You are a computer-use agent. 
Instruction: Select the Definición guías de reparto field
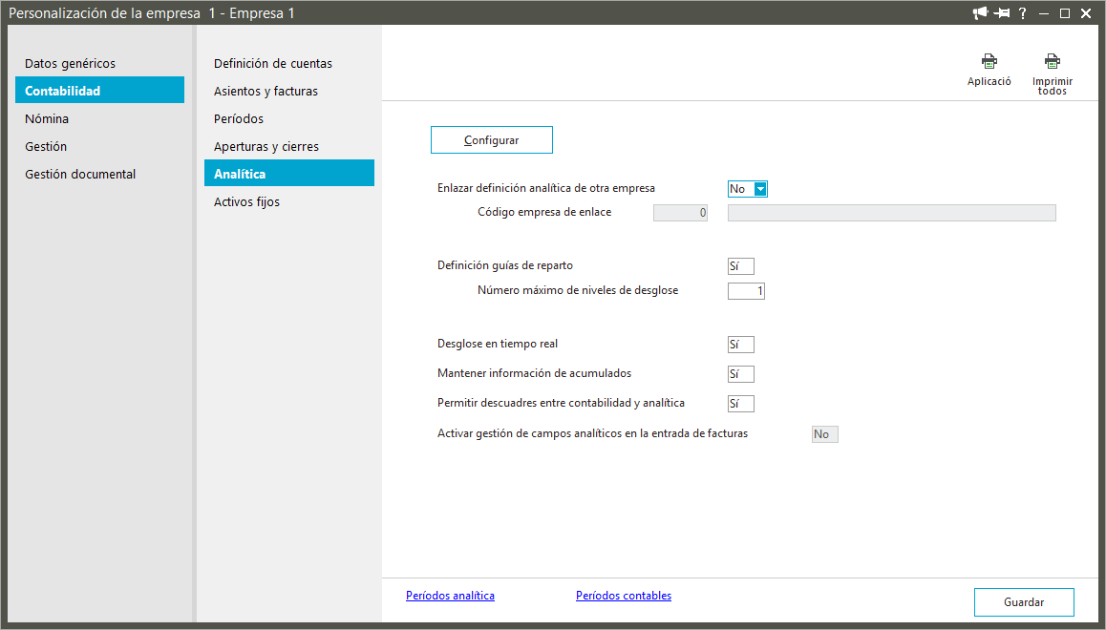[x=740, y=266]
